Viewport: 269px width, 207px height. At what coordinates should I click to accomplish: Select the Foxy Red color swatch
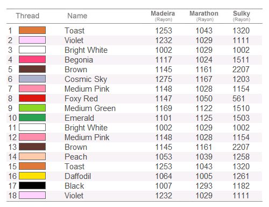pyautogui.click(x=32, y=98)
